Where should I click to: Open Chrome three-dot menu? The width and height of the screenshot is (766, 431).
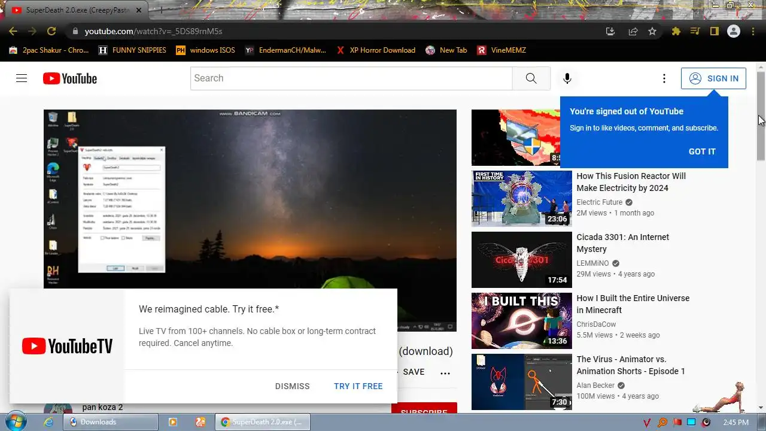tap(753, 31)
